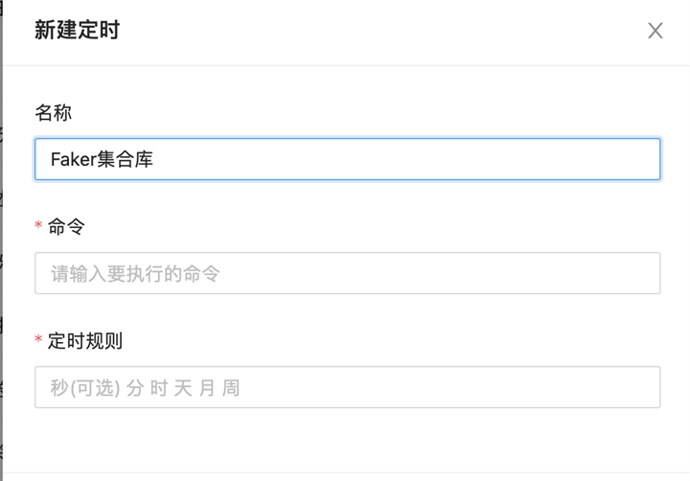690x481 pixels.
Task: Click the dimmed background strip left of dialog
Action: 1,240
